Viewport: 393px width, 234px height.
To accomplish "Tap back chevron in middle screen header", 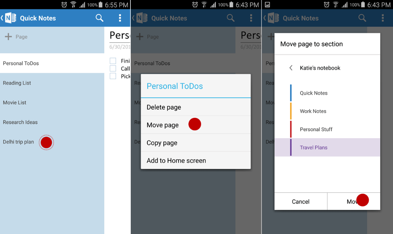I will tap(133, 18).
